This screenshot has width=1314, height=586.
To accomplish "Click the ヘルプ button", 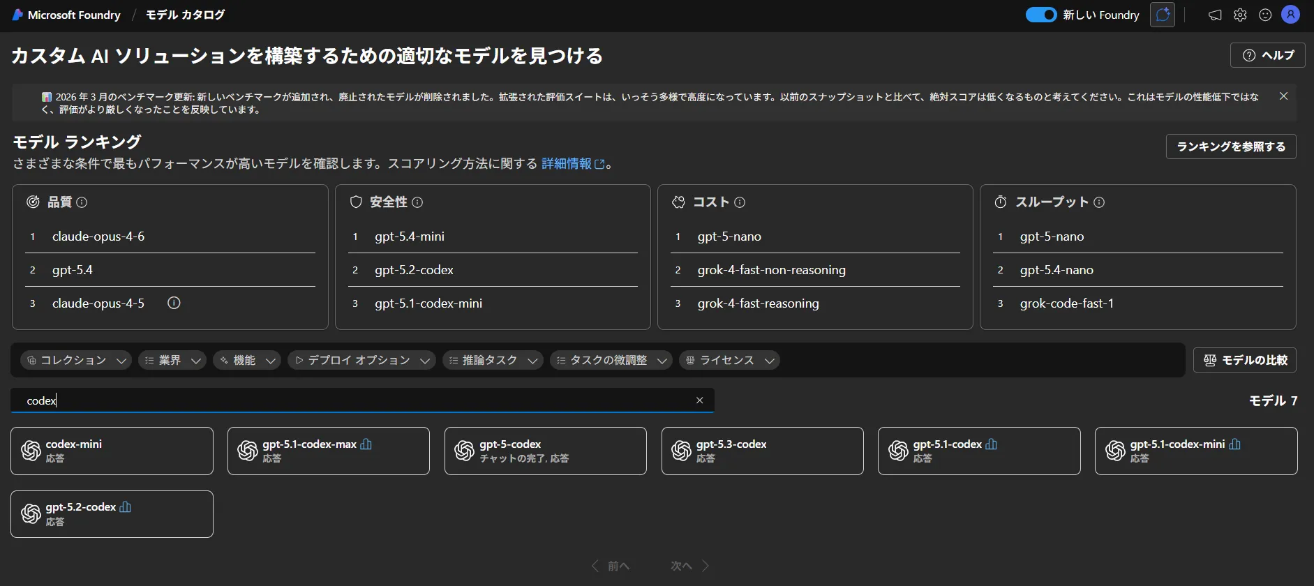I will 1267,55.
